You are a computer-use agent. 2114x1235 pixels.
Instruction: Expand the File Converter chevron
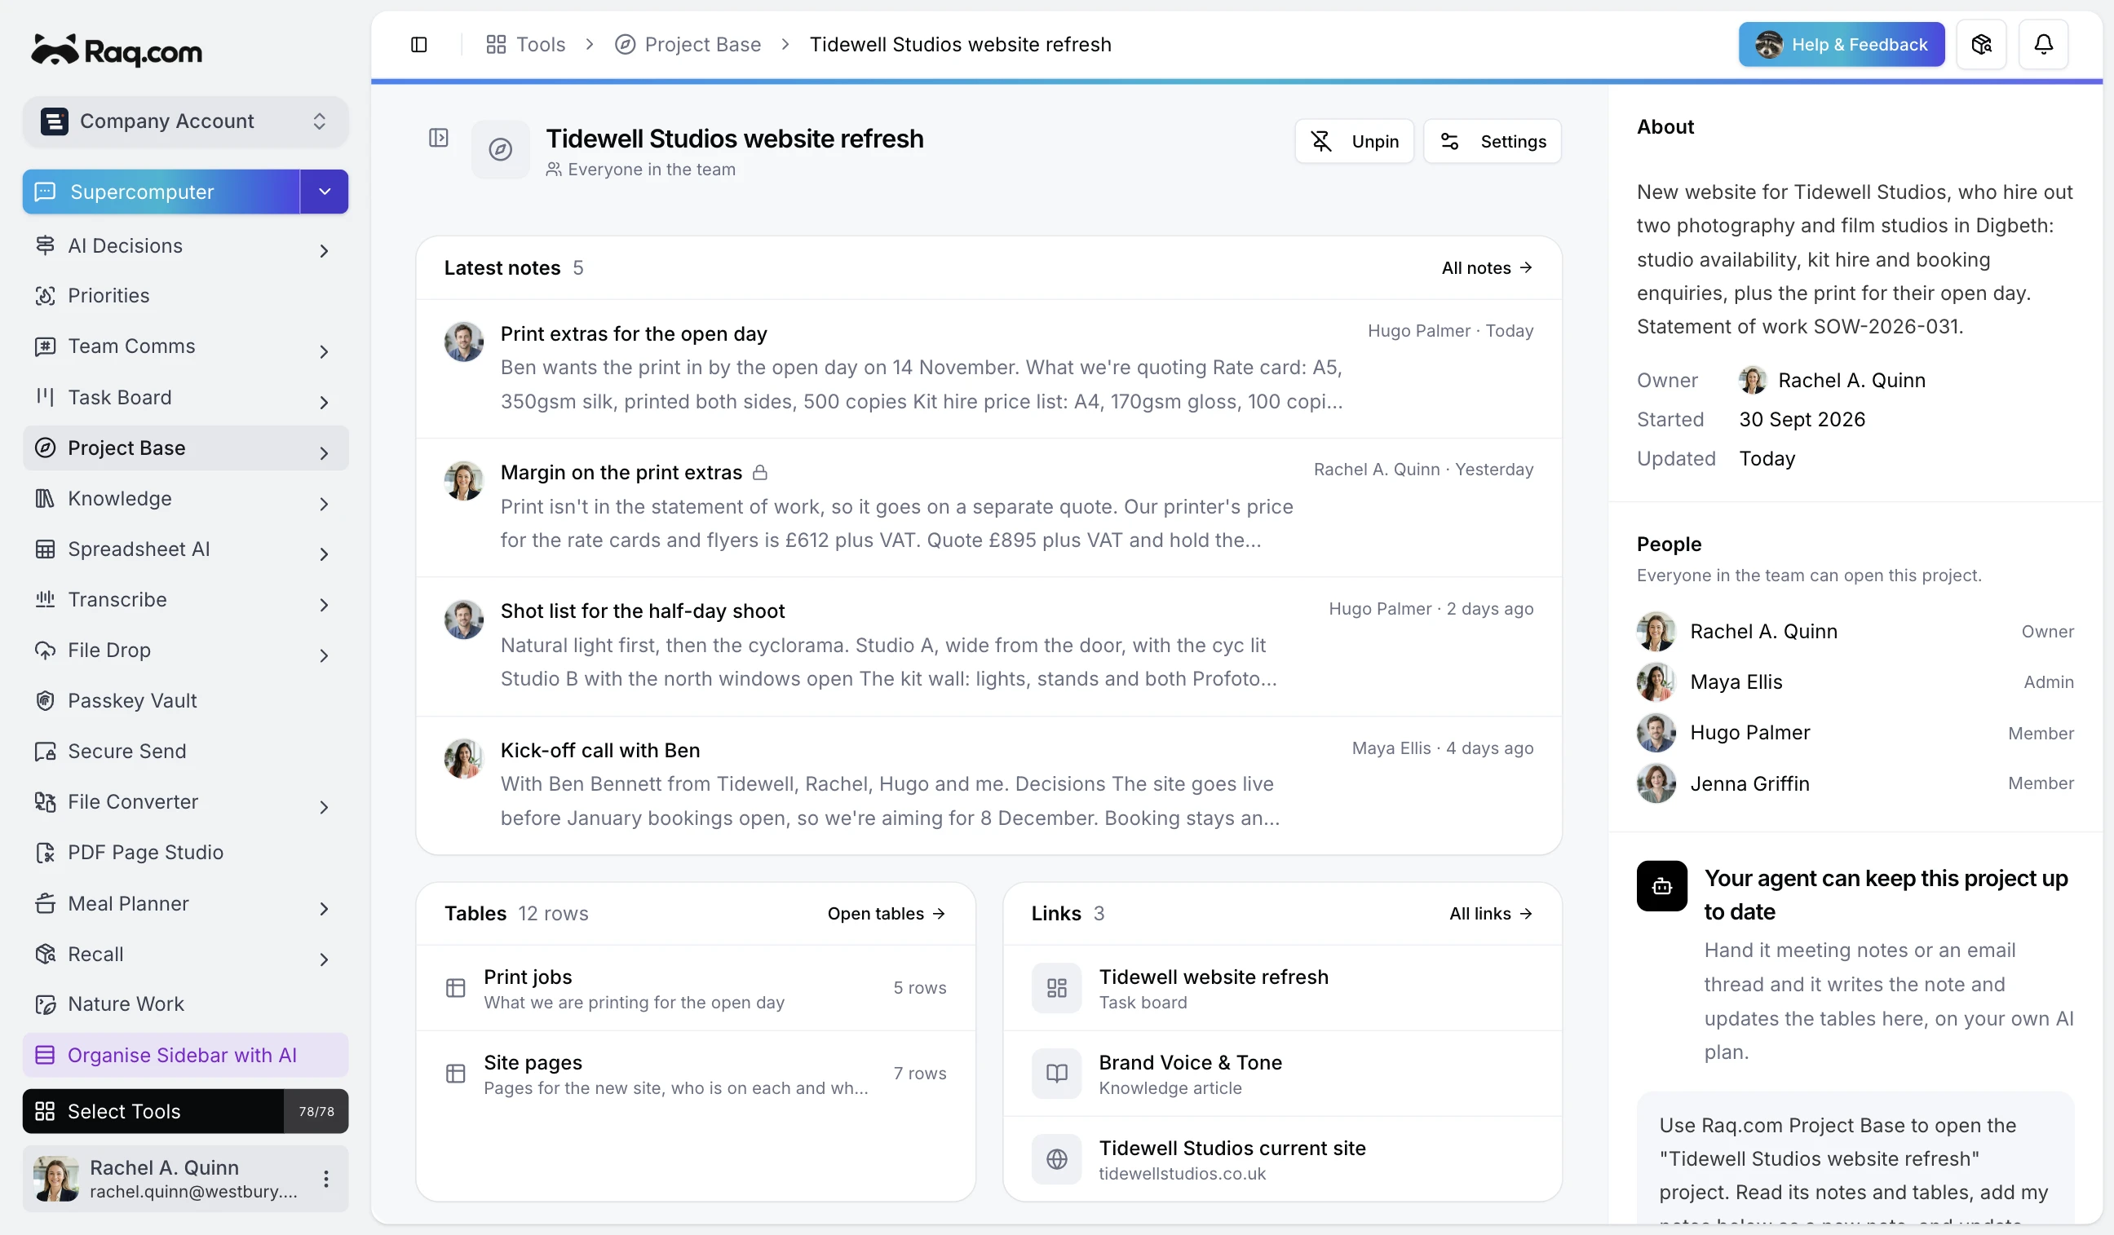[324, 806]
